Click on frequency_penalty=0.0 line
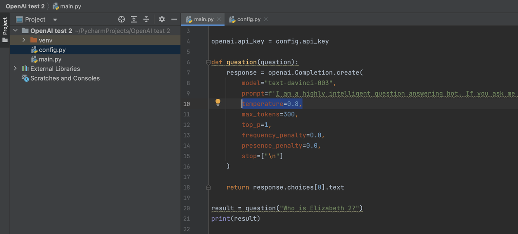The height and width of the screenshot is (234, 518). pyautogui.click(x=283, y=135)
